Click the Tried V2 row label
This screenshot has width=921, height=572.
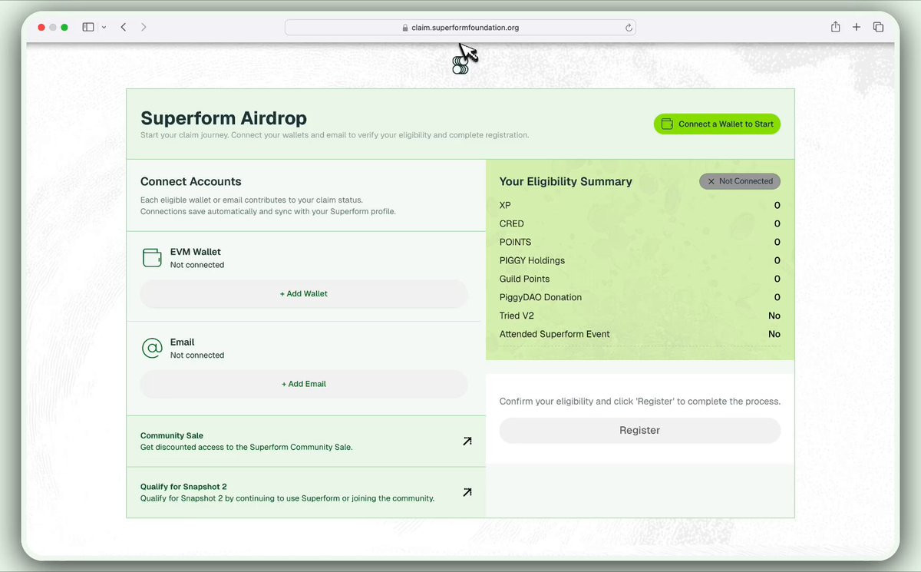pos(517,316)
